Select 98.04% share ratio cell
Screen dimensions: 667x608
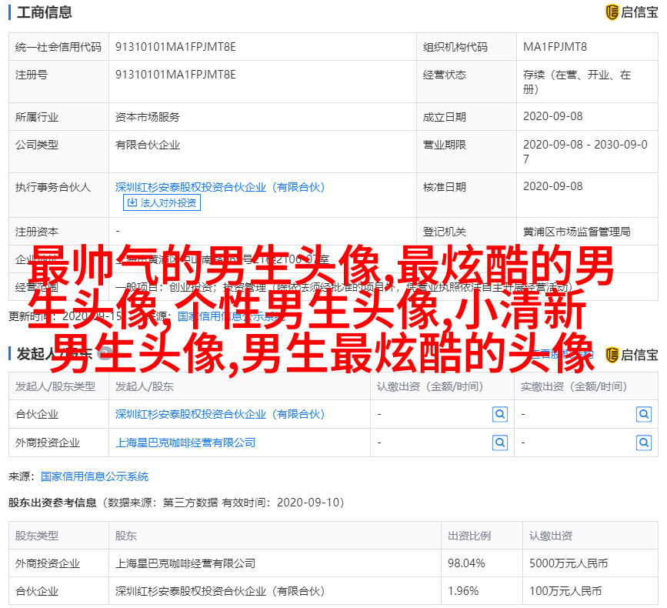click(x=482, y=563)
